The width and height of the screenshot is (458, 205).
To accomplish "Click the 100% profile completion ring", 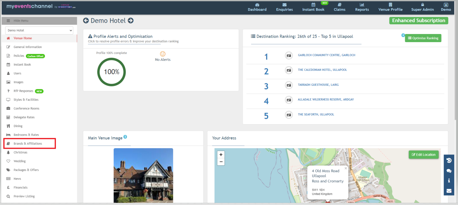I will click(x=112, y=72).
